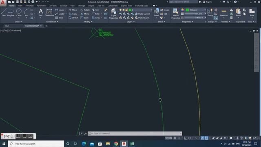
Task: Switch to the Parametric ribbon tab
Action: [42, 6]
